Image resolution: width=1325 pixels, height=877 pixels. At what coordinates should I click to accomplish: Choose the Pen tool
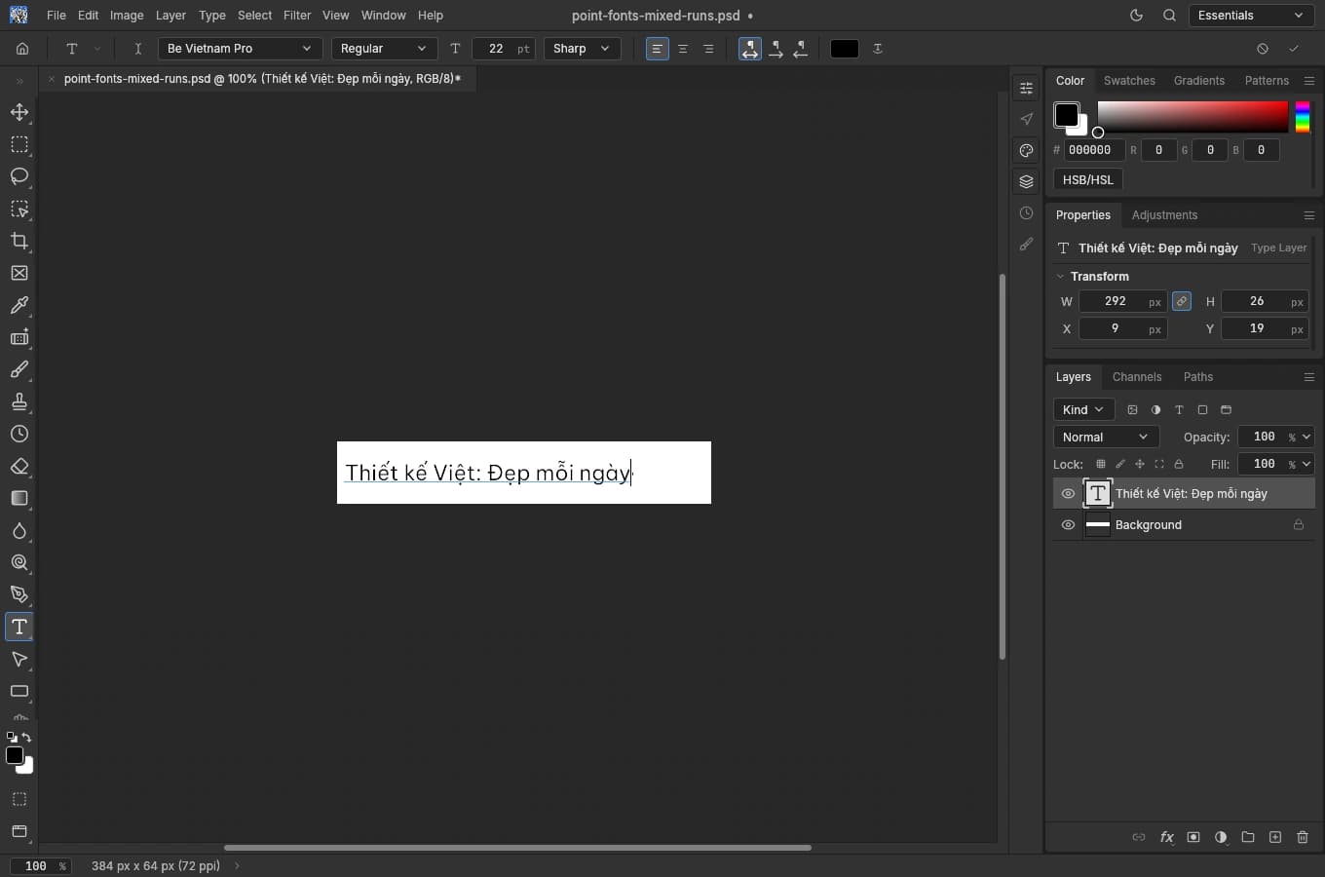click(x=19, y=594)
